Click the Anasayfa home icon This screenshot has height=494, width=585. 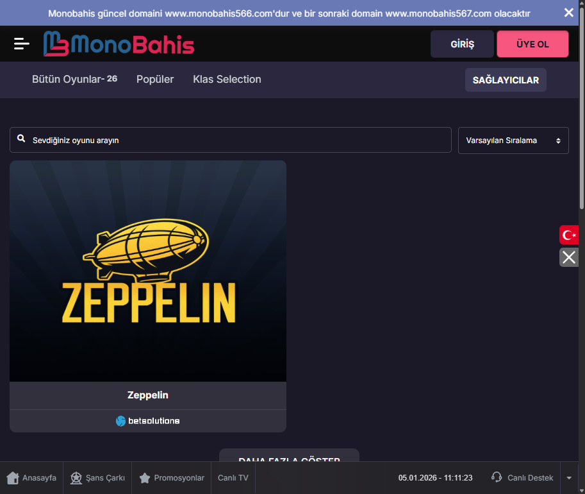click(x=13, y=478)
